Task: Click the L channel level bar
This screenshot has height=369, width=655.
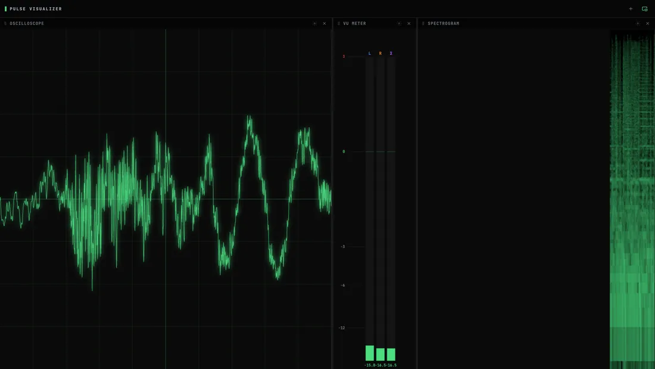Action: [x=370, y=353]
